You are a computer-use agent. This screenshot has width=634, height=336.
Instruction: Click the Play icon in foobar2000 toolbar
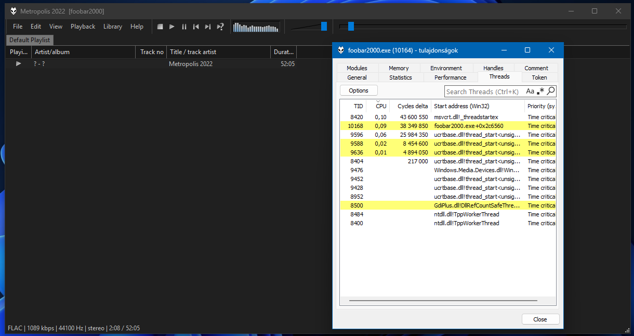tap(172, 27)
